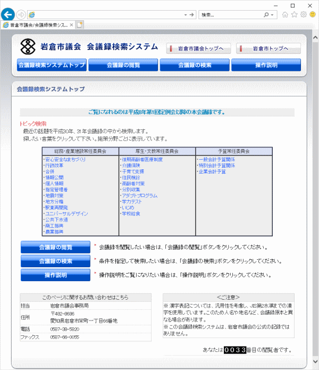
Task: Click the scrollbar up arrow
Action: (315, 37)
